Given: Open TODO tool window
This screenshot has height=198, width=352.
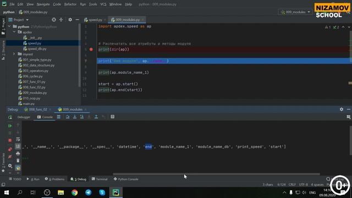Looking at the screenshot, I should pyautogui.click(x=15, y=179).
